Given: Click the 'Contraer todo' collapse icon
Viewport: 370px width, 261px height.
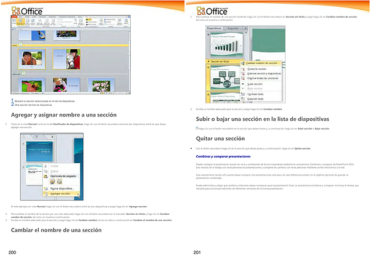Looking at the screenshot, I should click(x=242, y=94).
